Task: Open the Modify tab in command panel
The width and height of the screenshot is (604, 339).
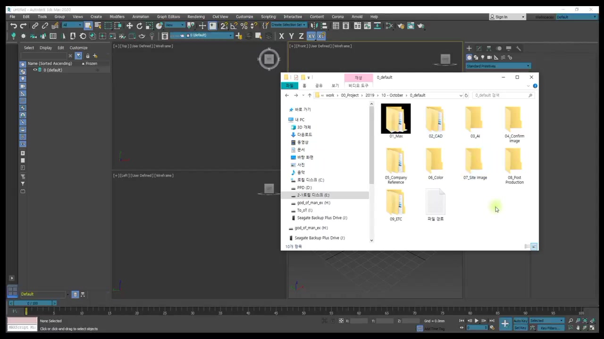Action: click(x=479, y=48)
